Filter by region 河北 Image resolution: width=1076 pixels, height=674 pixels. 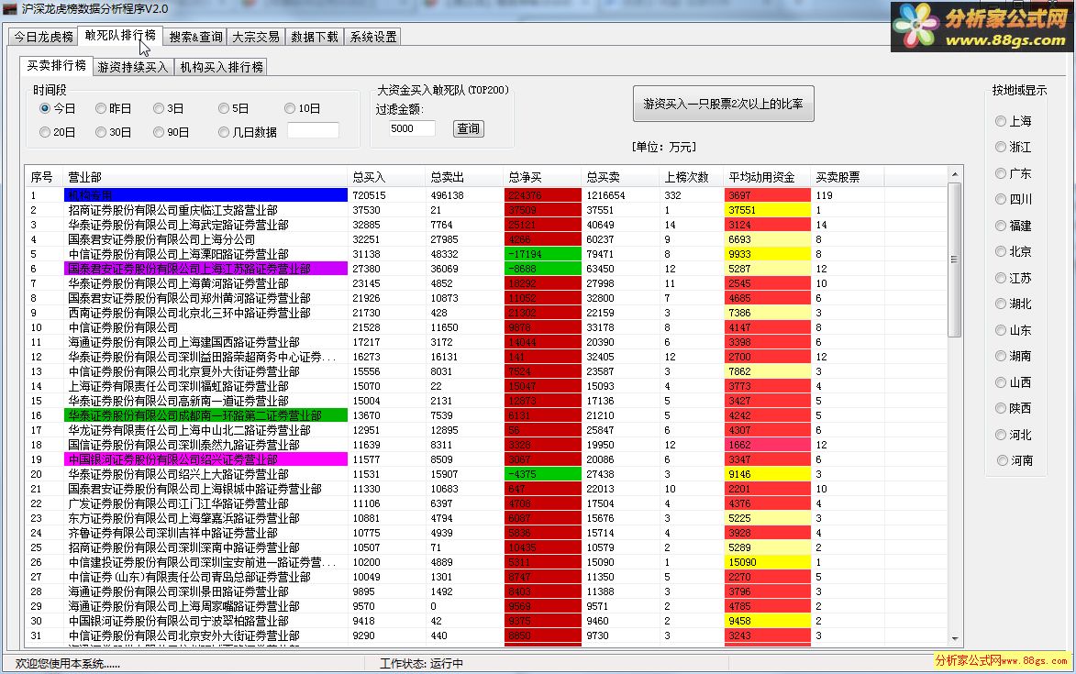(x=1014, y=435)
